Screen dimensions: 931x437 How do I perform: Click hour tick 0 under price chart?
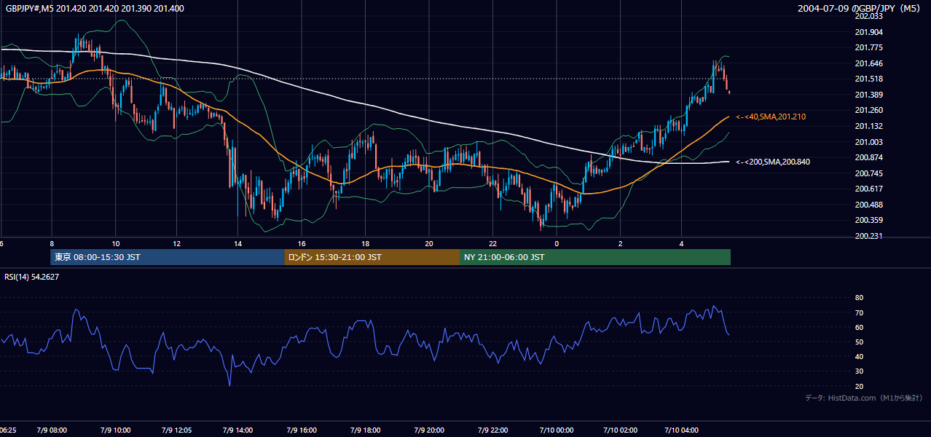557,243
